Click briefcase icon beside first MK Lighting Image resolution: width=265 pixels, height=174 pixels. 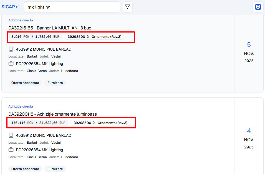click(x=11, y=64)
